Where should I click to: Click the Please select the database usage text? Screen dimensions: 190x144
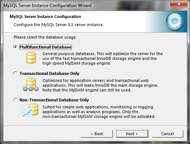pyautogui.click(x=45, y=37)
